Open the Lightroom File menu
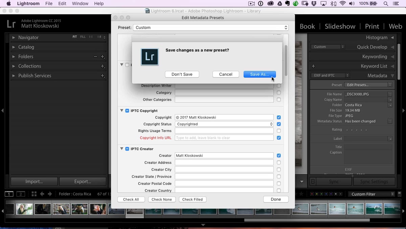 coord(49,3)
